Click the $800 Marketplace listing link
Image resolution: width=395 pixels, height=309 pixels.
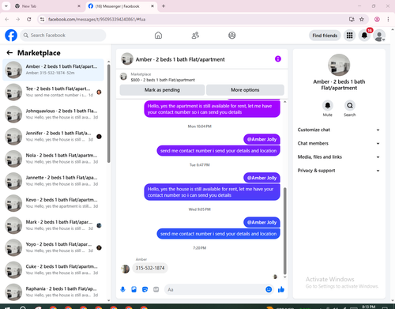coord(163,80)
